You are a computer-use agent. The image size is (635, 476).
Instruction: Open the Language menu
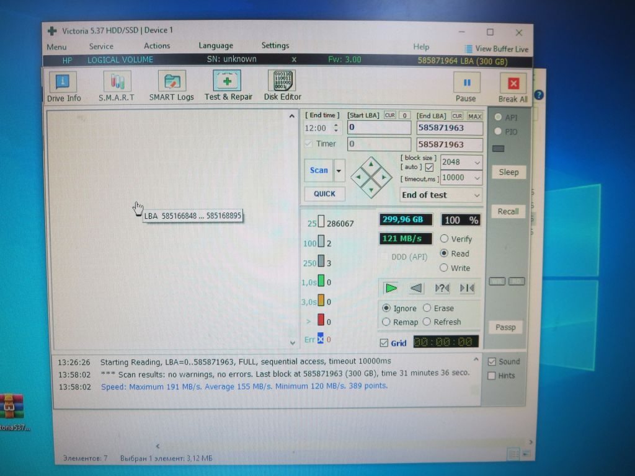click(216, 45)
